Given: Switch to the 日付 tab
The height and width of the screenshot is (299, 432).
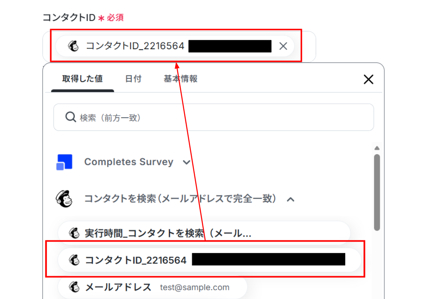Looking at the screenshot, I should click(x=133, y=79).
